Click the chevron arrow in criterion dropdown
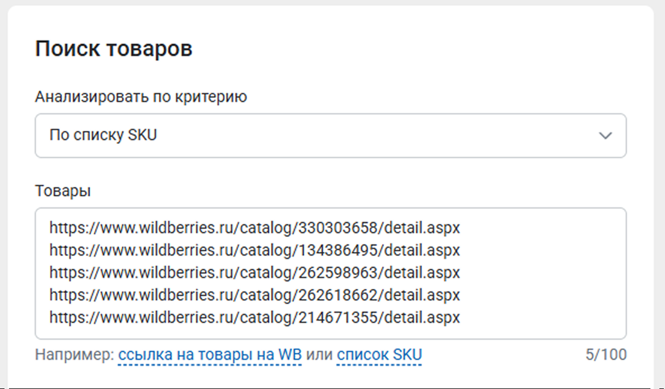This screenshot has height=389, width=665. pos(605,136)
